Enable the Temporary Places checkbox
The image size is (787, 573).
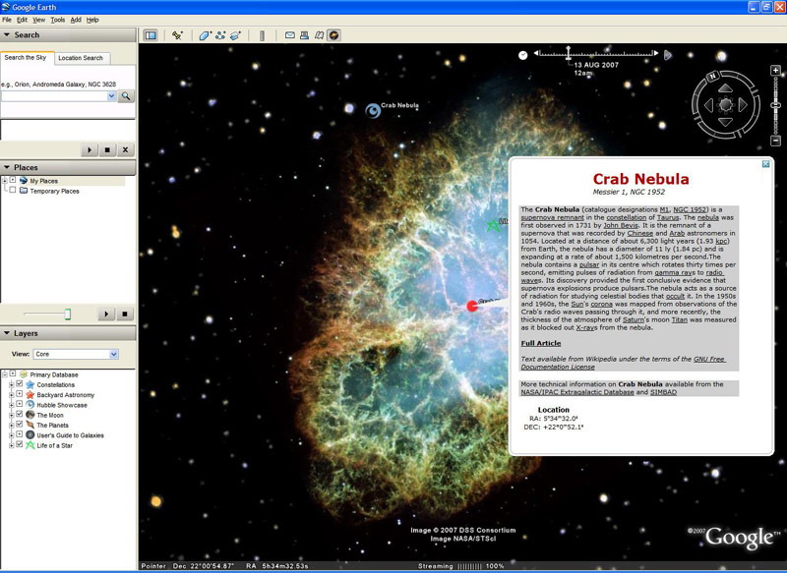[x=13, y=190]
